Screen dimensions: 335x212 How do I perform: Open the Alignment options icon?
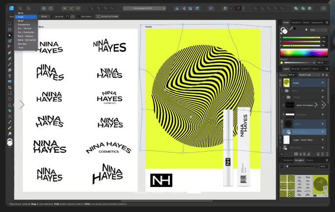tap(211, 8)
